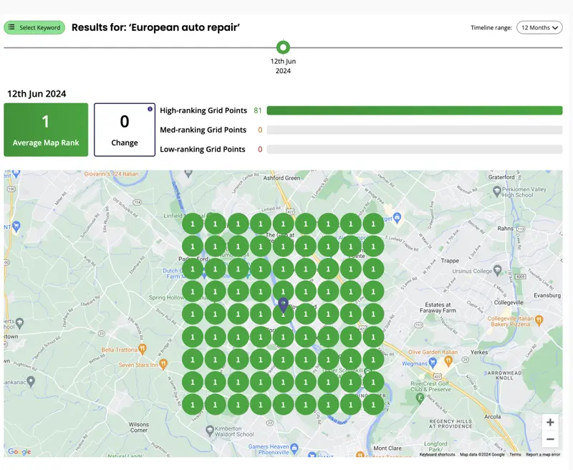Expand the 12 Months timeline range dropdown
The image size is (573, 470).
[539, 27]
